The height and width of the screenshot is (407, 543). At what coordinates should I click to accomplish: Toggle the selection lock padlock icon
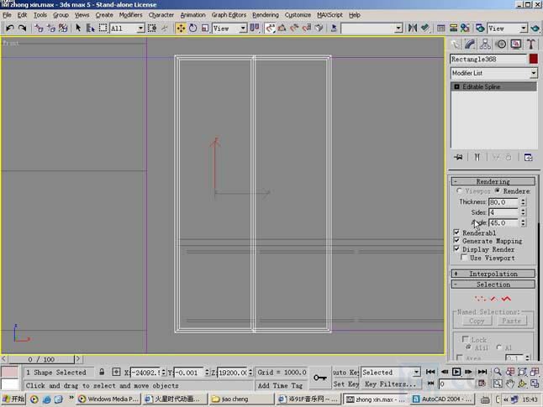tap(102, 372)
